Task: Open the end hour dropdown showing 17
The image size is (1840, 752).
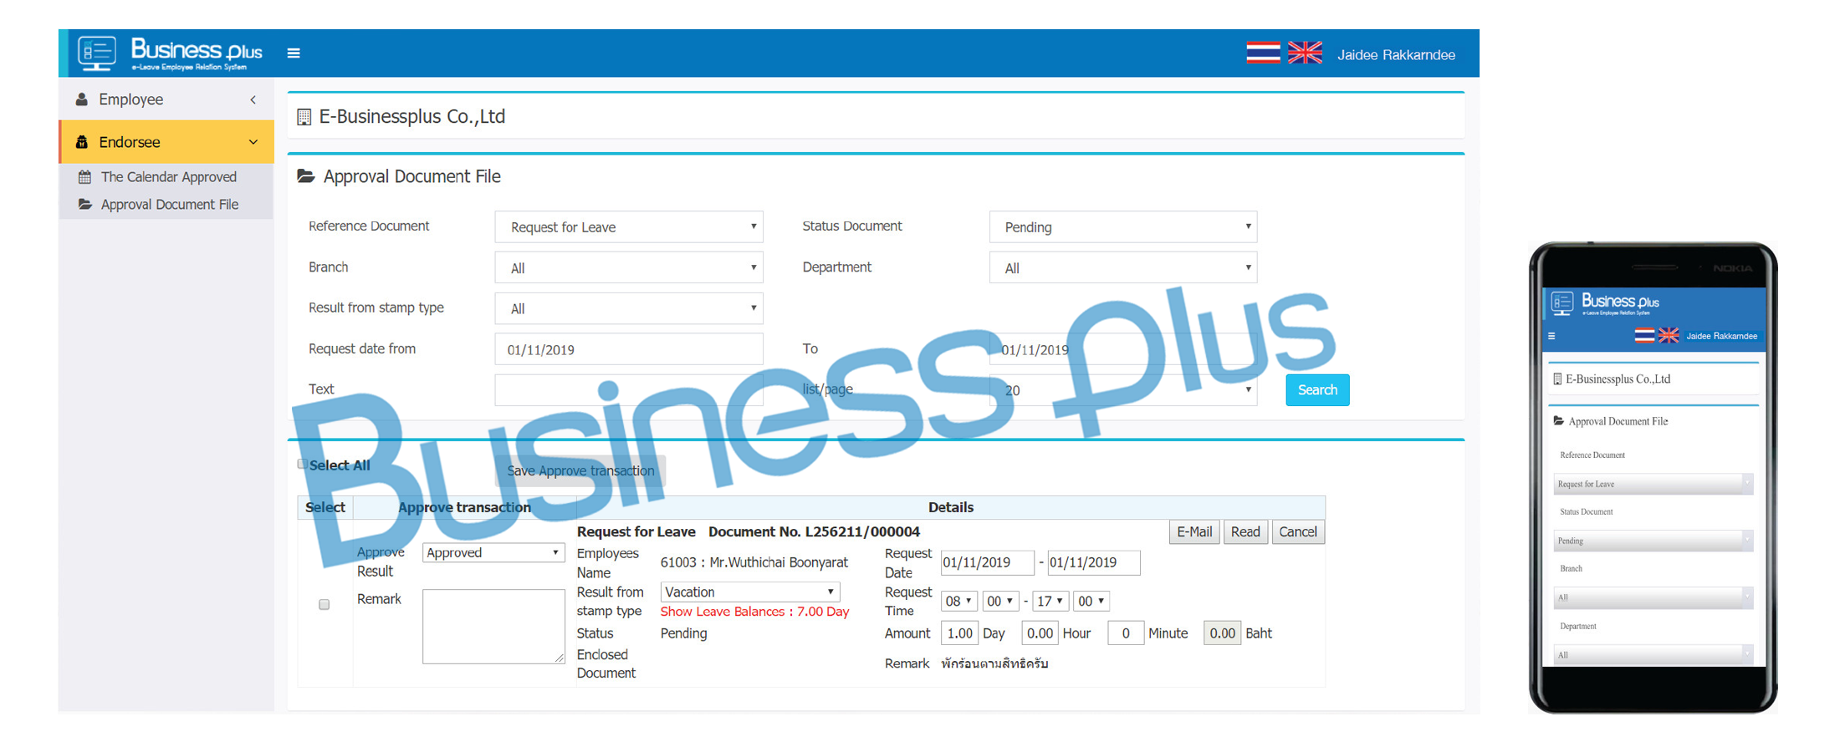Action: [x=1050, y=601]
